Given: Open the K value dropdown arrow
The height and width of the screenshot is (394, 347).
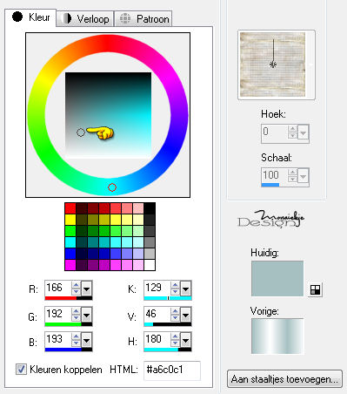Looking at the screenshot, I should point(185,289).
